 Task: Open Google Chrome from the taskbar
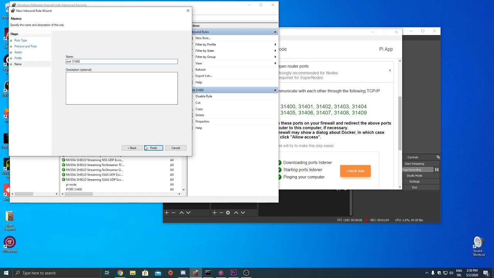pyautogui.click(x=120, y=273)
